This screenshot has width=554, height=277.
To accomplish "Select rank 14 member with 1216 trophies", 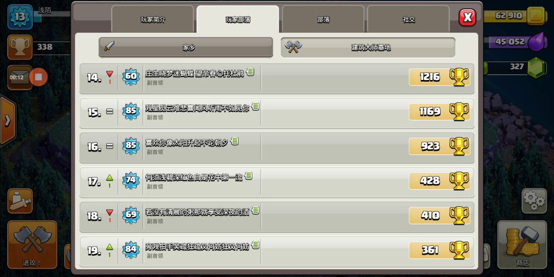I will 277,78.
